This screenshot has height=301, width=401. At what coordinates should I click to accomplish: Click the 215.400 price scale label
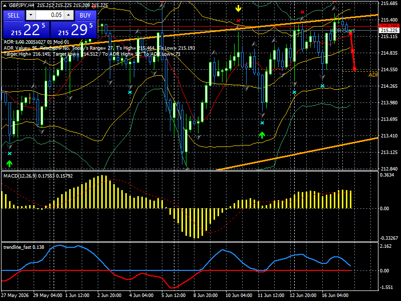(x=389, y=20)
